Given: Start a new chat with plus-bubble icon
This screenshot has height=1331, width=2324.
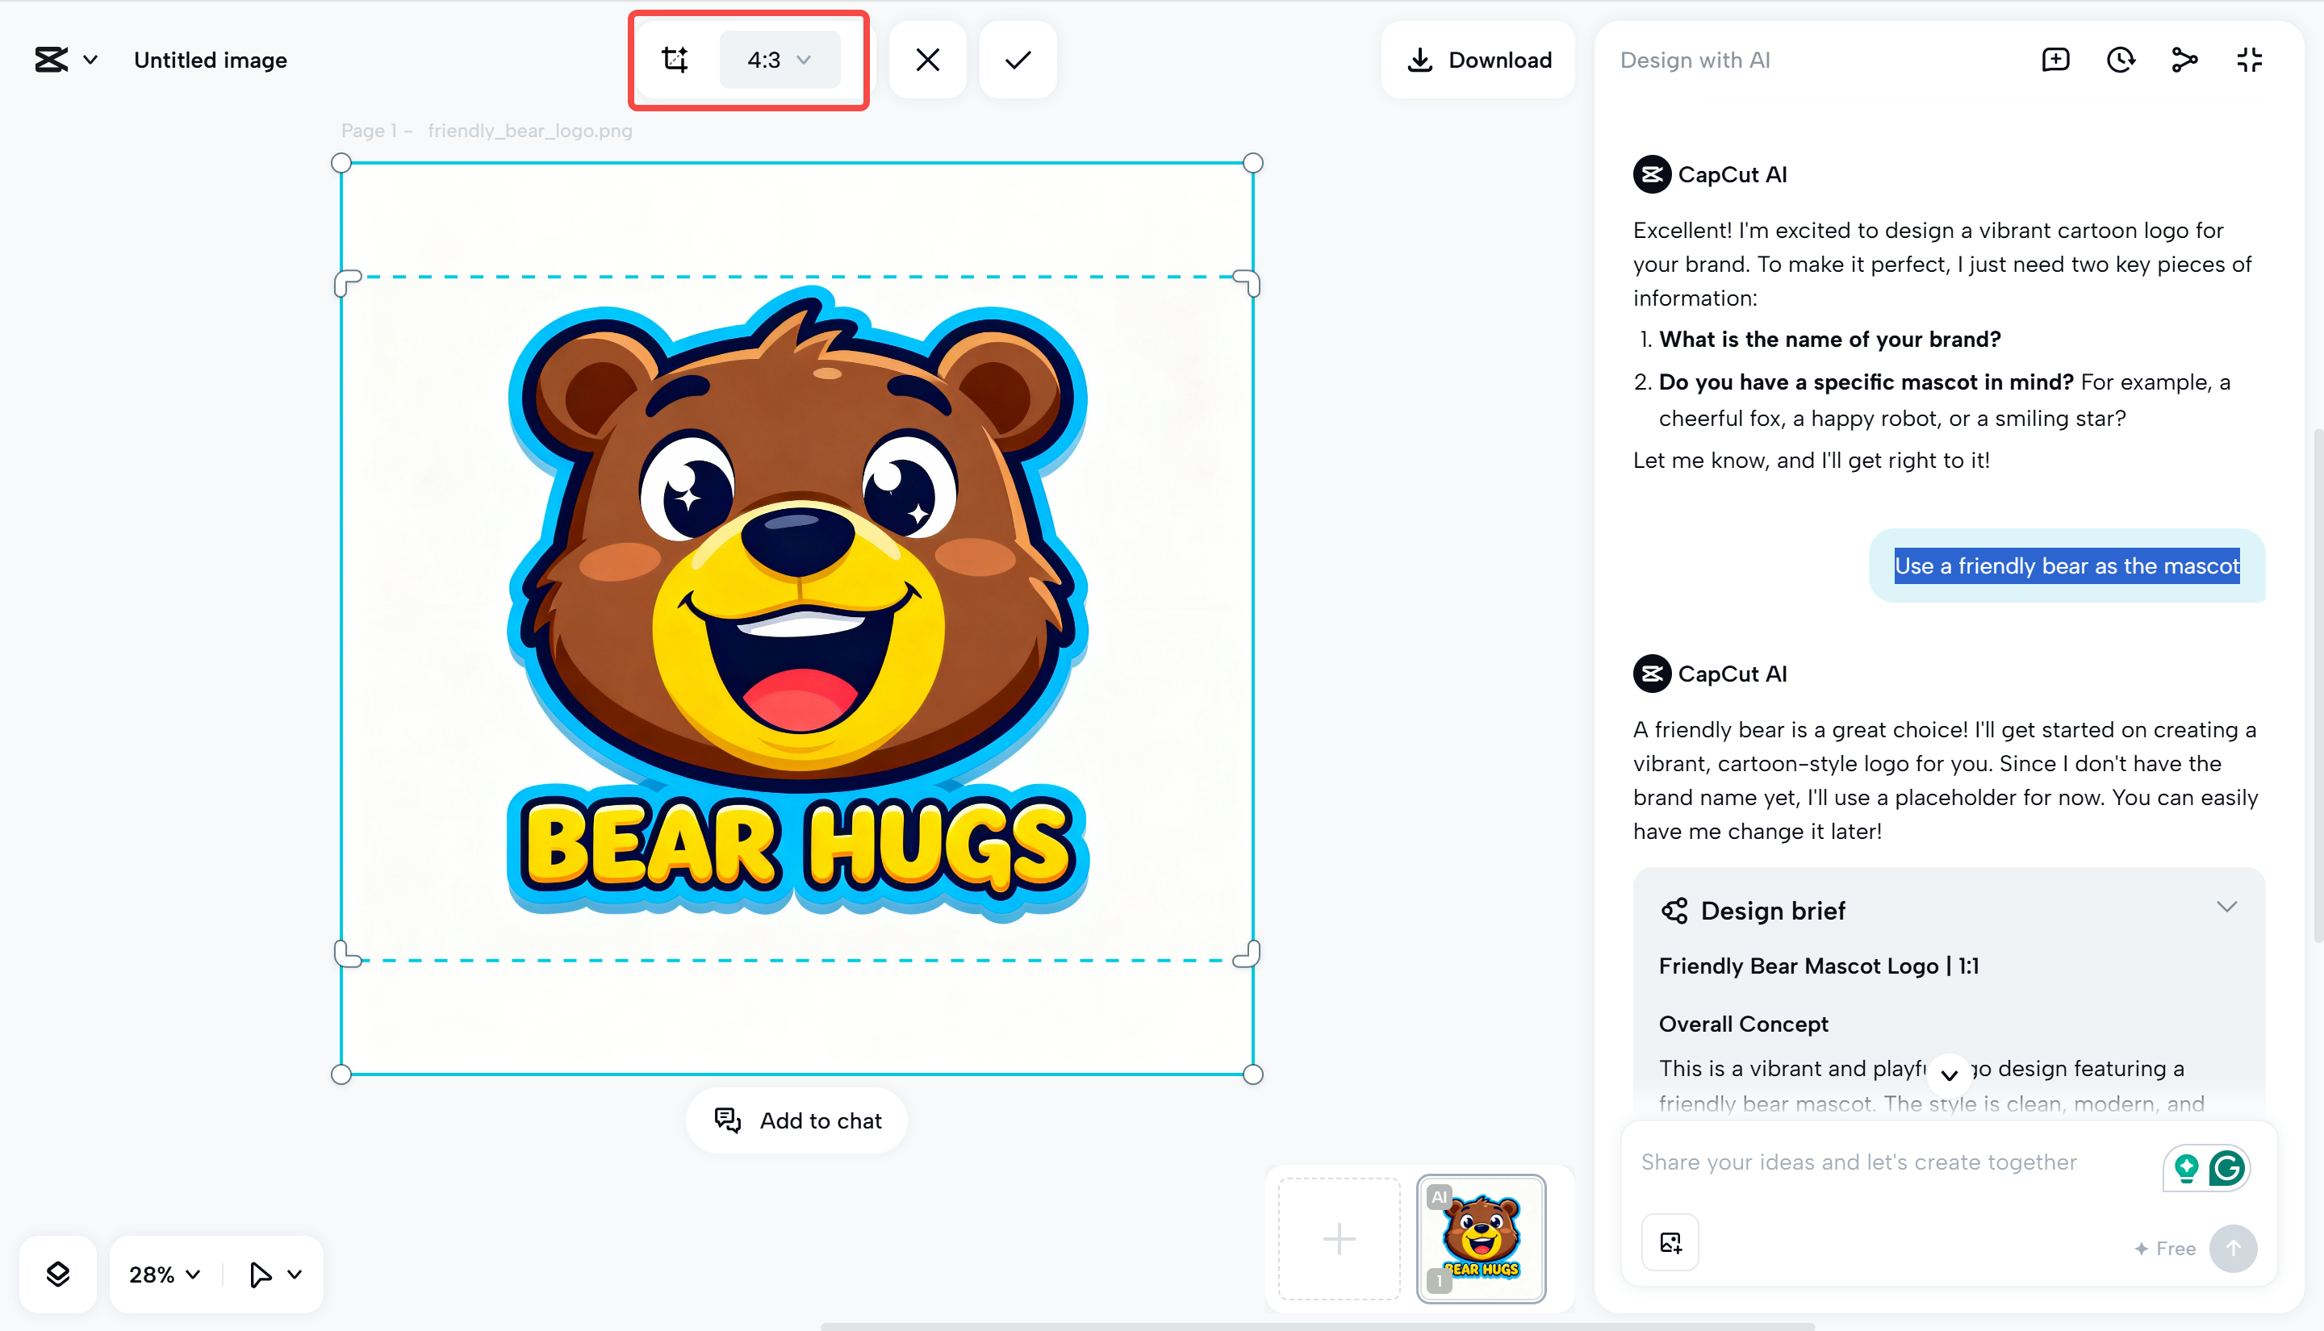Looking at the screenshot, I should coord(2055,60).
